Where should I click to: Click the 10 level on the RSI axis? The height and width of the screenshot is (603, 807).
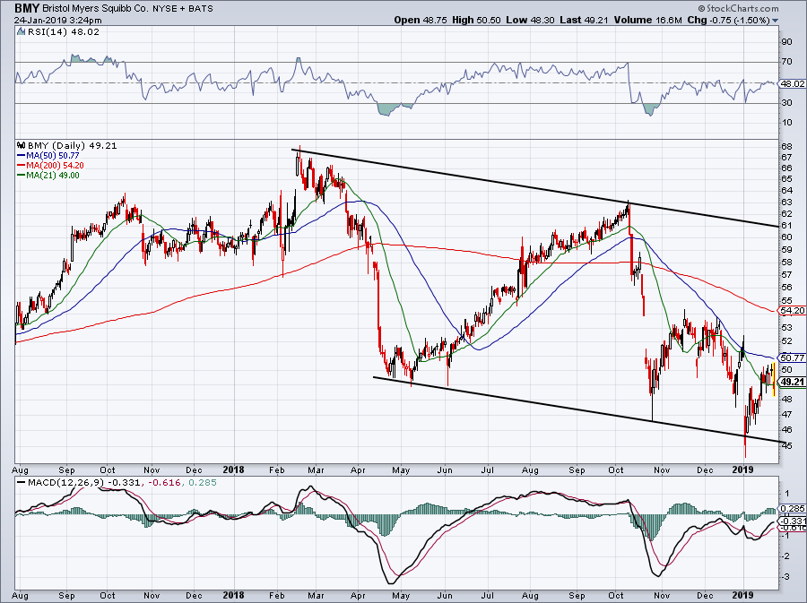787,123
